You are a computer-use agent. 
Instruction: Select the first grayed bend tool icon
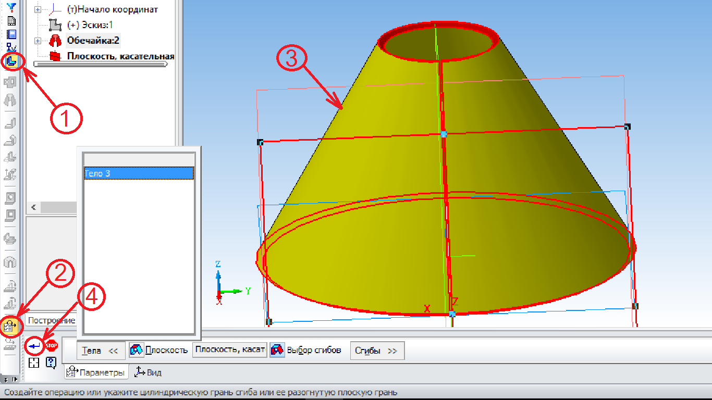[10, 123]
